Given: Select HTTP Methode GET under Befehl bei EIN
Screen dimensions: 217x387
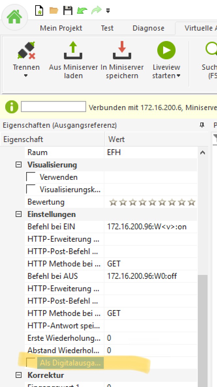Looking at the screenshot, I should coord(151,264).
